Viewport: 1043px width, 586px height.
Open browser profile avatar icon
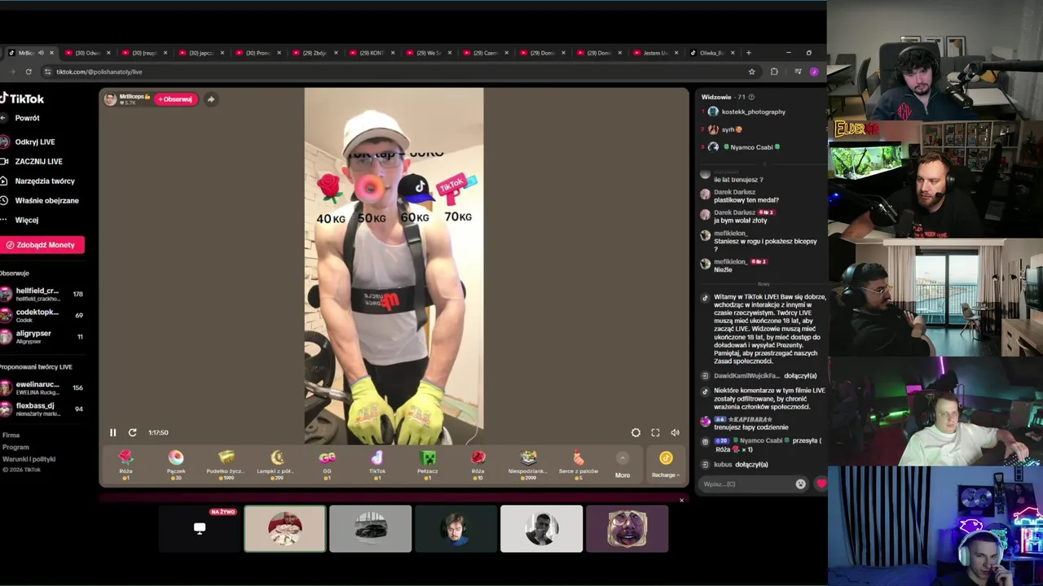[x=814, y=72]
